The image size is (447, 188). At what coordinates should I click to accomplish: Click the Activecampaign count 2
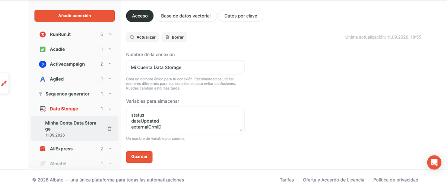coord(102,64)
